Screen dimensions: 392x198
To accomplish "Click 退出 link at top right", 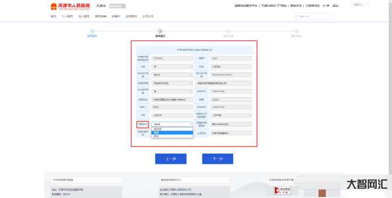I will click(335, 6).
